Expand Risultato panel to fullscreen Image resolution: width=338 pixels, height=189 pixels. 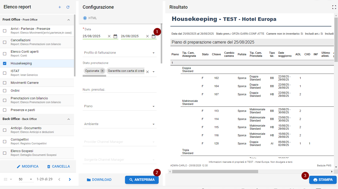334,7
